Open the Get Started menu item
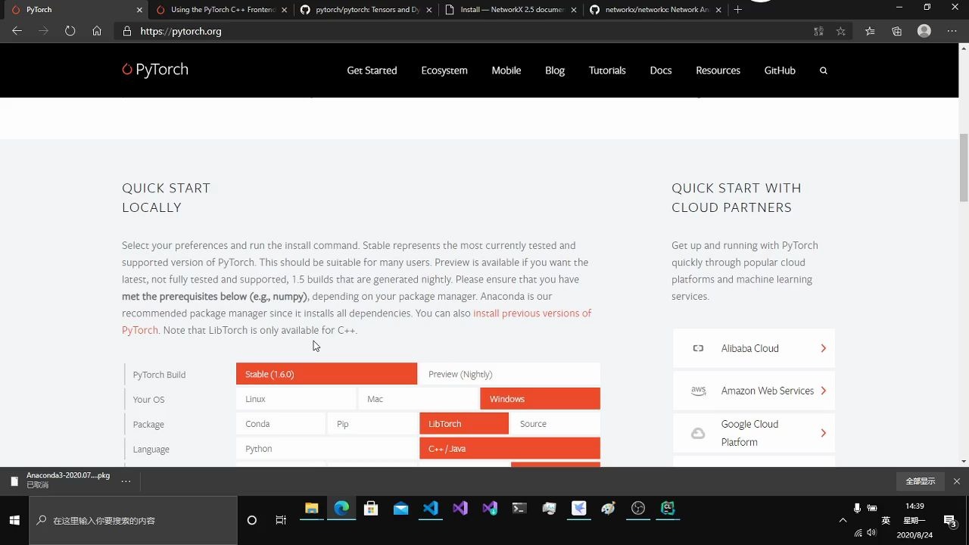969x545 pixels. click(x=372, y=70)
